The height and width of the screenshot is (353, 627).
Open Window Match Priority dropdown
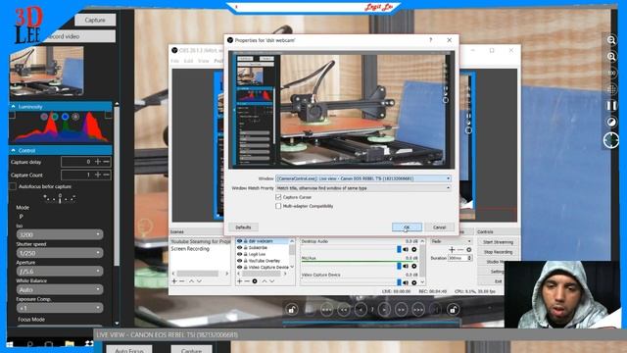coord(363,187)
